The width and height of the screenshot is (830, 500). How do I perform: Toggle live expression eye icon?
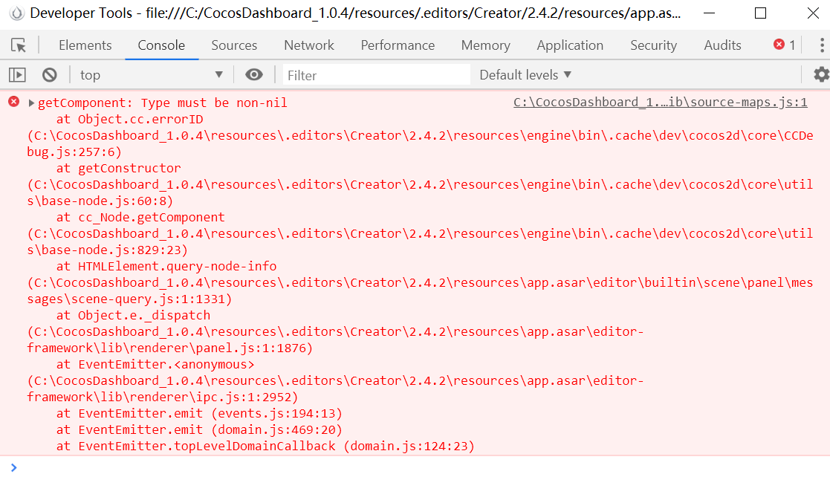tap(254, 75)
